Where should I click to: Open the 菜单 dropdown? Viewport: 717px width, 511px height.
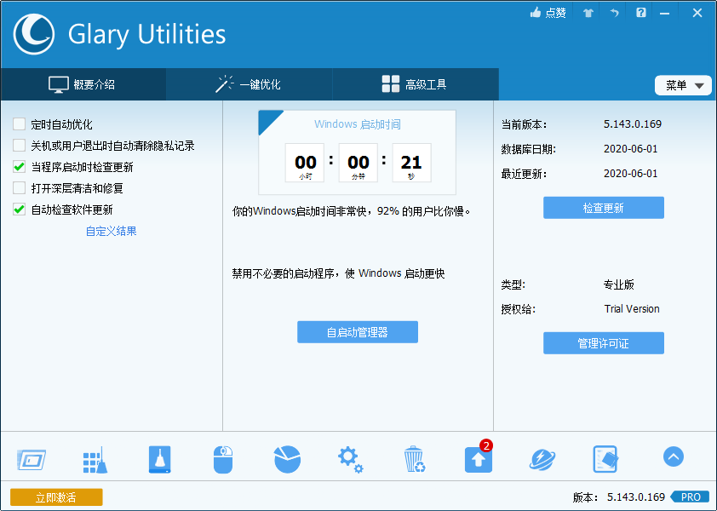[683, 84]
